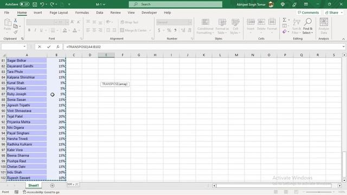Screen dimensions: 347x195
Task: Open the ribbon display options icon
Action: (306, 4)
